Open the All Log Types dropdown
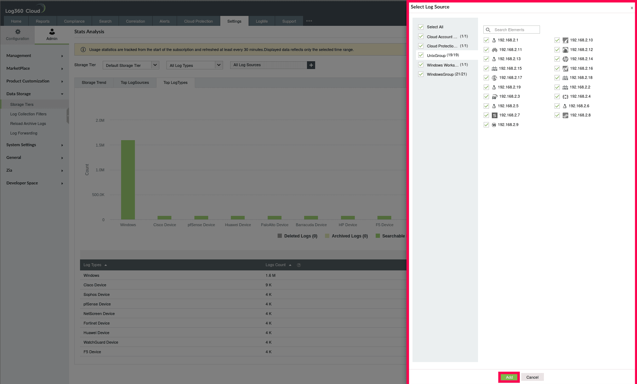 (x=194, y=65)
